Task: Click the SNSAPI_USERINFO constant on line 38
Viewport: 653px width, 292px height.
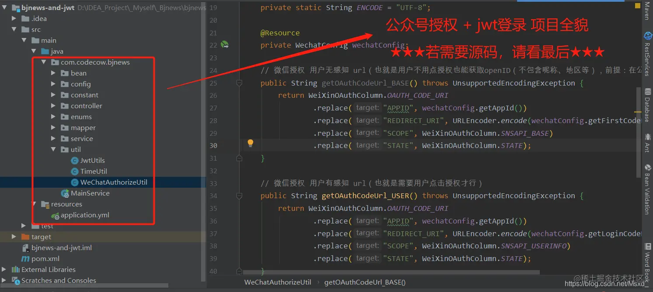Action: (534, 246)
